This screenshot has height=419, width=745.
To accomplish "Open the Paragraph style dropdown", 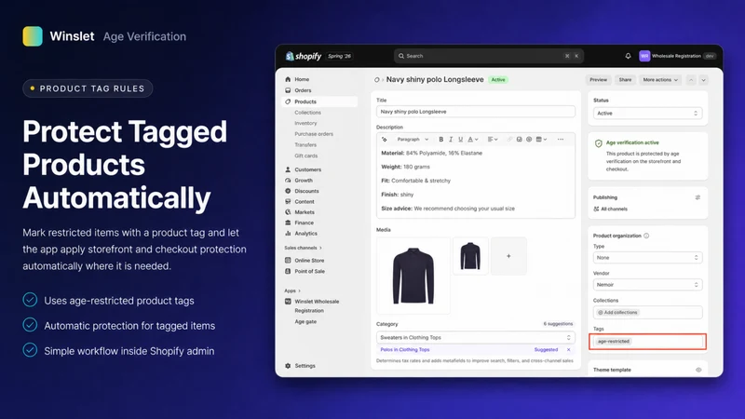I will 413,139.
